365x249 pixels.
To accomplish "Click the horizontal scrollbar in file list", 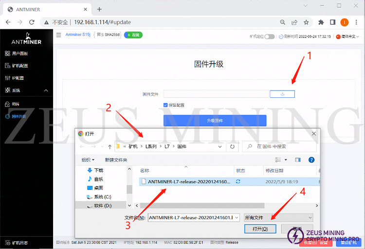I will (202, 206).
